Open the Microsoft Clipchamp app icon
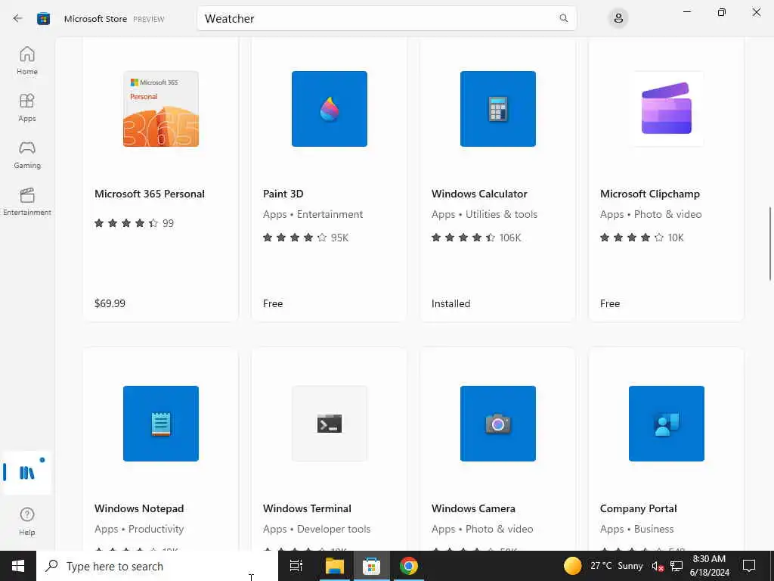 click(x=667, y=109)
